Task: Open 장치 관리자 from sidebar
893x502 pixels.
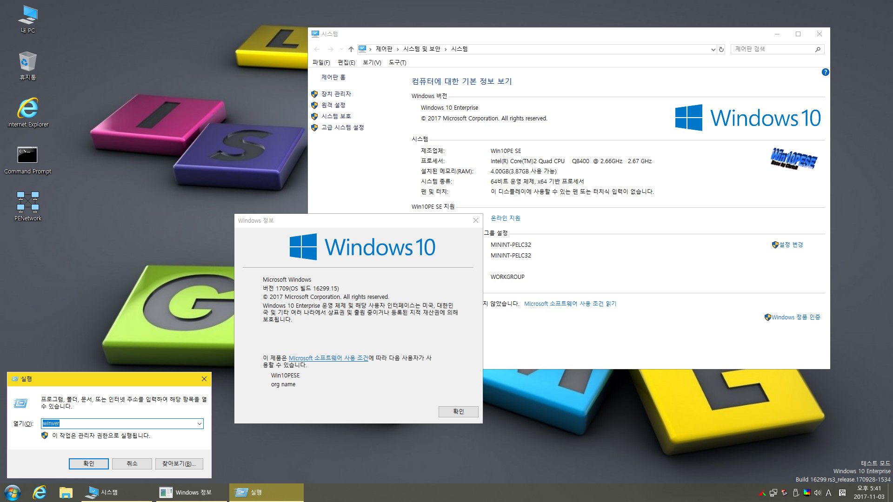Action: pyautogui.click(x=336, y=94)
